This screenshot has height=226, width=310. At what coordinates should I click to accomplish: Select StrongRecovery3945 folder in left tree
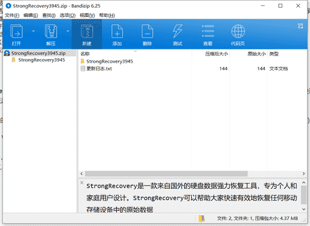pos(42,60)
